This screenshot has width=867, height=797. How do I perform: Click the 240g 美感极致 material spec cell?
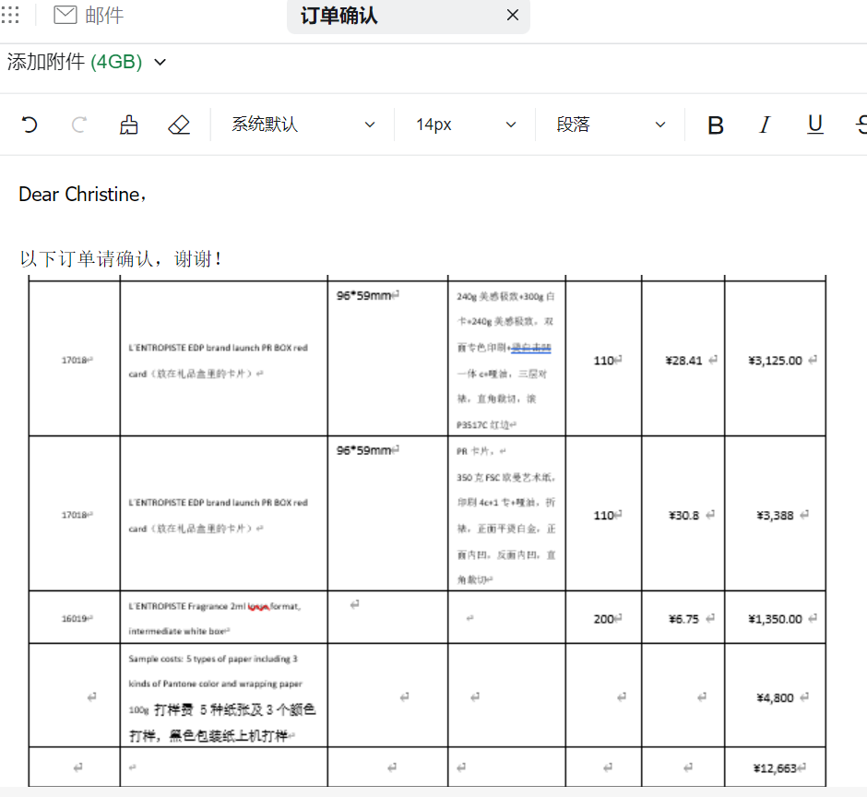(506, 359)
